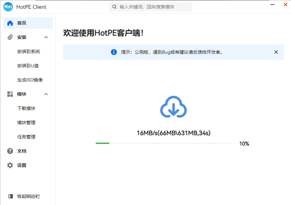Click the 欢迎使用HotPE客户端 heading

pyautogui.click(x=103, y=33)
